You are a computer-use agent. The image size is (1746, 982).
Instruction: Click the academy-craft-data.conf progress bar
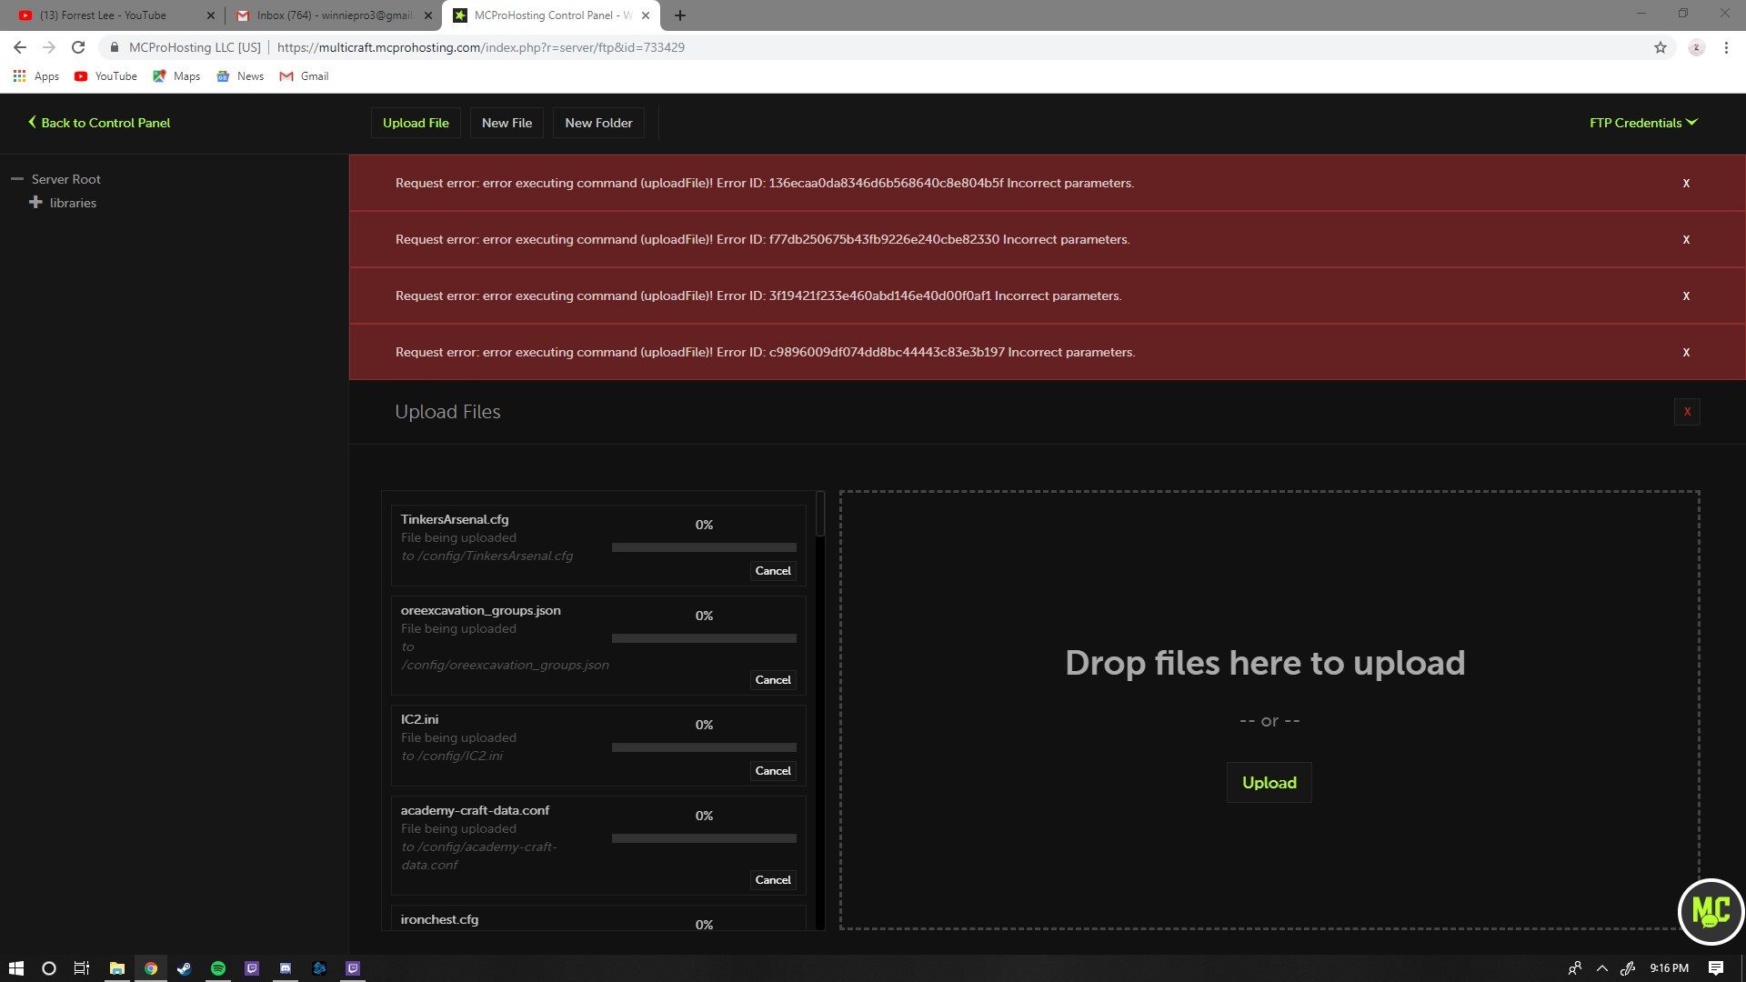point(704,838)
